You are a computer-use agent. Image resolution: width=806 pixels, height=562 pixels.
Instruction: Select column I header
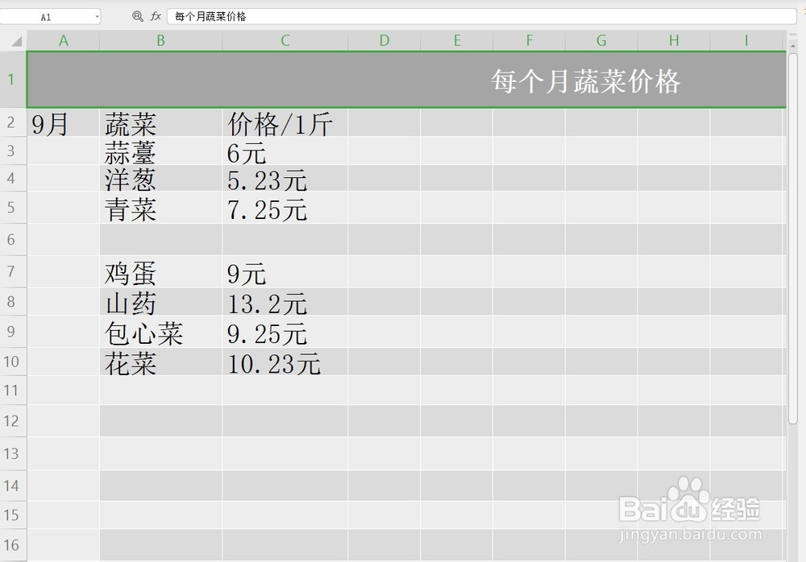[x=746, y=40]
